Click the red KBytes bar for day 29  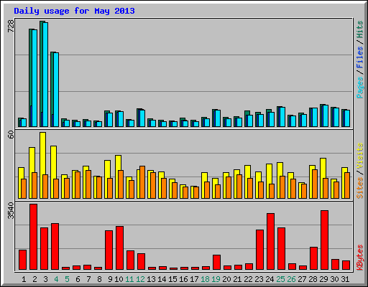[325, 240]
